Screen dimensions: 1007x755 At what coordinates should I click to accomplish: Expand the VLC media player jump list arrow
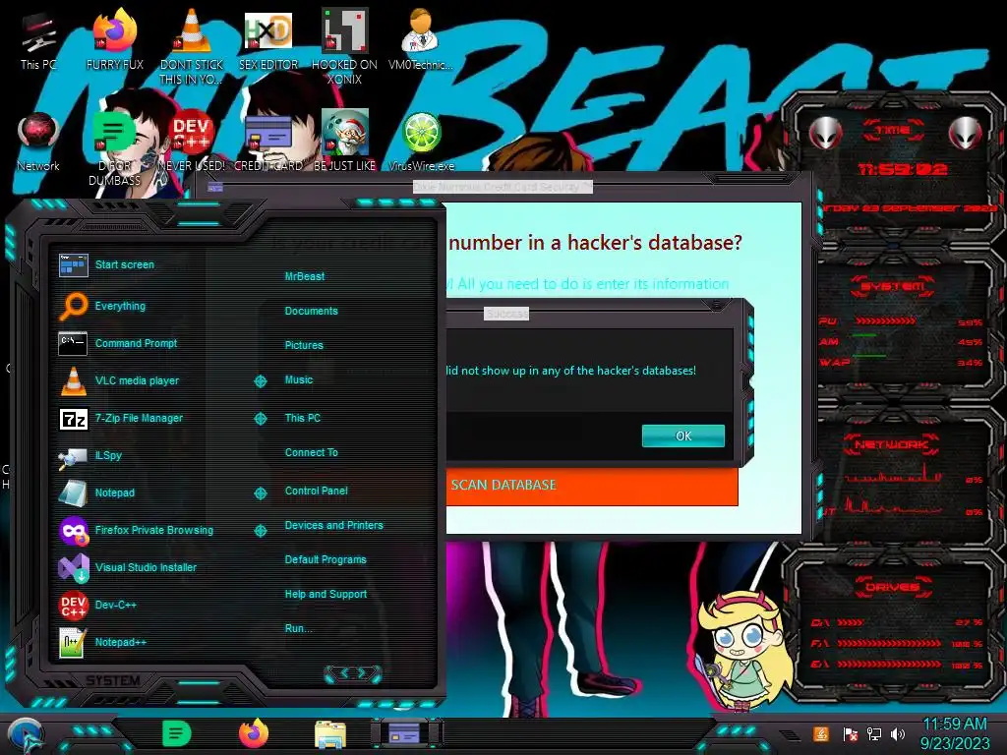pyautogui.click(x=260, y=381)
